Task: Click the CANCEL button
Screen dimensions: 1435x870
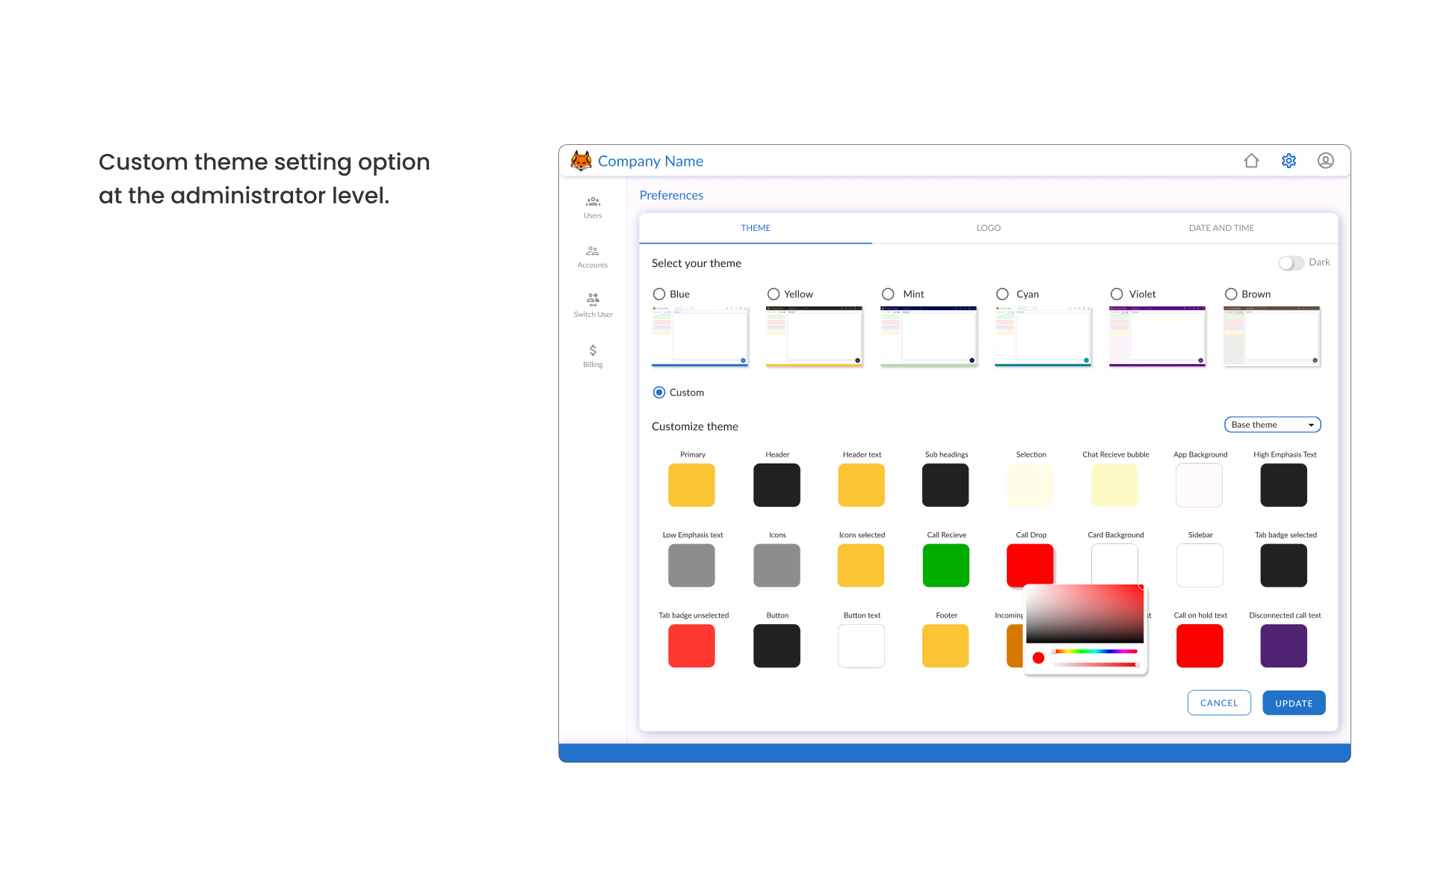Action: pos(1219,703)
